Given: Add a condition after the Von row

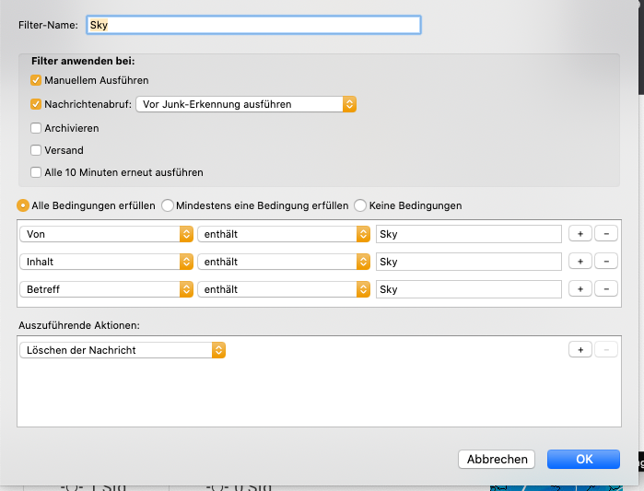Looking at the screenshot, I should coord(580,234).
